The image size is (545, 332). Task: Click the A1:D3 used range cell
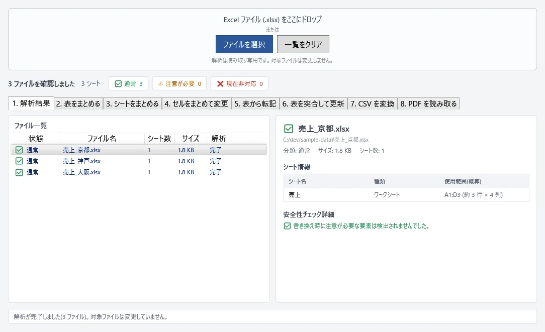tap(474, 195)
